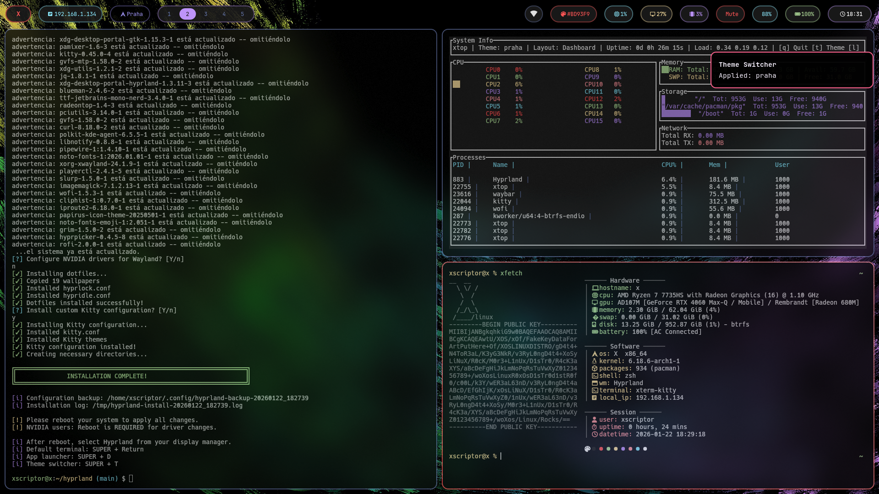Switch to workspace 5
Viewport: 879px width, 494px height.
pyautogui.click(x=242, y=14)
